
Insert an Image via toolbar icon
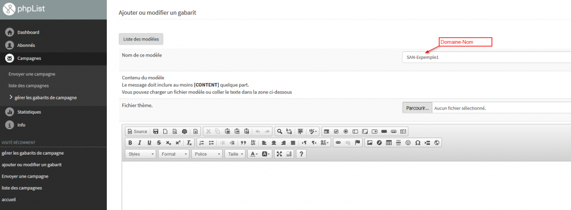point(369,143)
